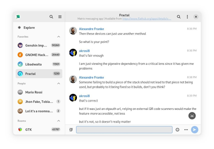
Task: Send the message
Action: tap(195, 130)
